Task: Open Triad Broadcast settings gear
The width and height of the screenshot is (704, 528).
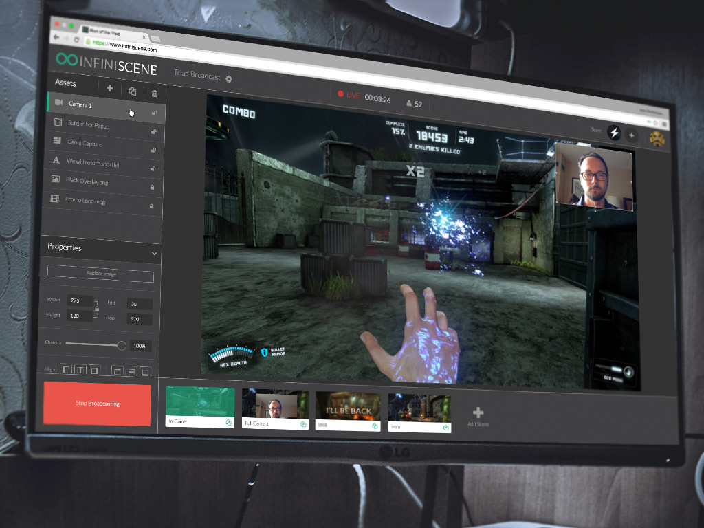Action: coord(229,79)
